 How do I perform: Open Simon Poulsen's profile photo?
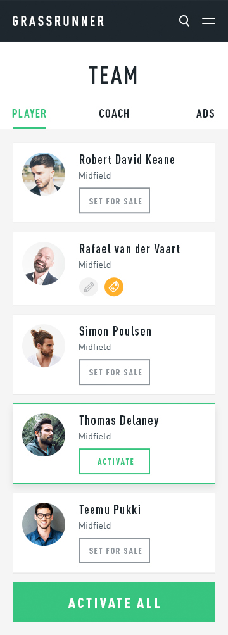[x=44, y=346]
